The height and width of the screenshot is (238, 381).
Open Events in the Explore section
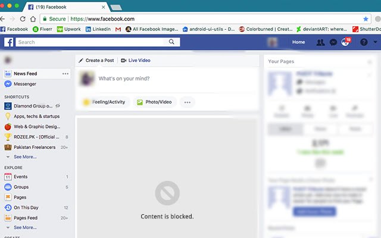[x=16, y=177]
